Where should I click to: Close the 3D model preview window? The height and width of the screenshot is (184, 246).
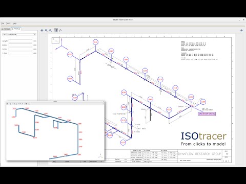(103, 104)
